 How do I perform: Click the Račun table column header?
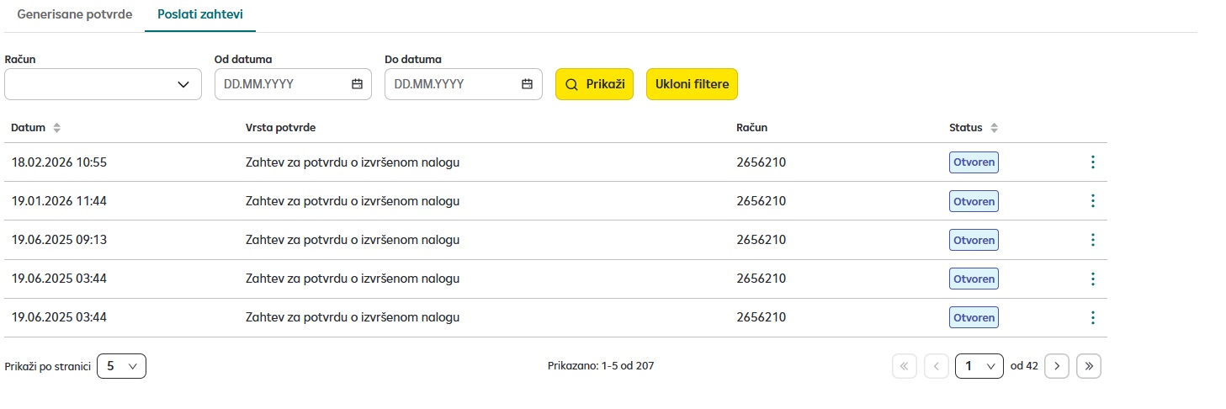751,128
